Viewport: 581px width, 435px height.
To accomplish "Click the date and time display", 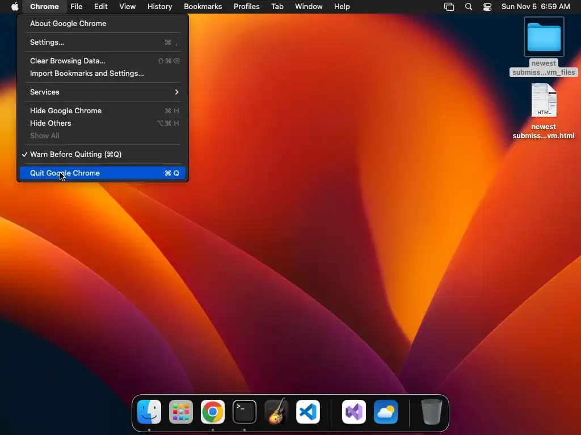I will coord(536,7).
